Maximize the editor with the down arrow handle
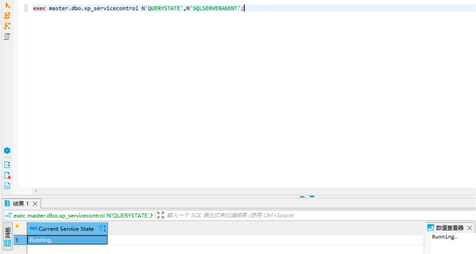The image size is (476, 254). coord(312,197)
